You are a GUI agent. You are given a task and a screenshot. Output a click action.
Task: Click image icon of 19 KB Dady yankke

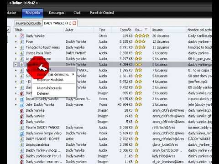coord(22,116)
